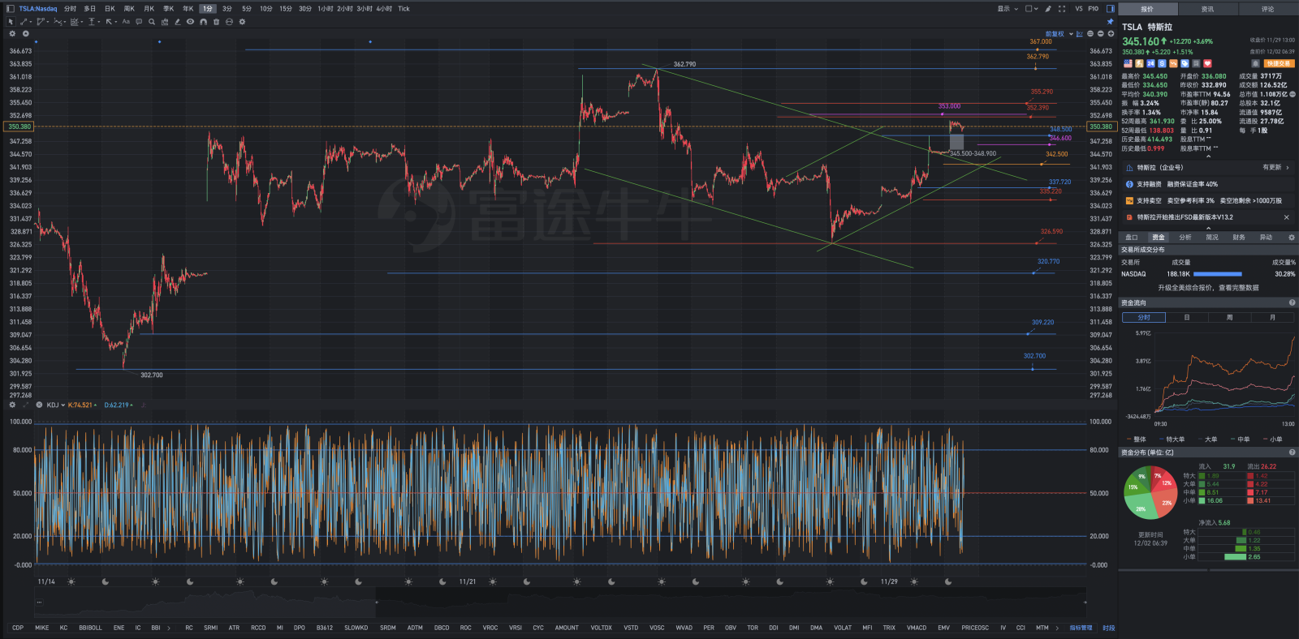Image resolution: width=1299 pixels, height=639 pixels.
Task: Open main chart settings gear icon
Action: click(x=12, y=34)
